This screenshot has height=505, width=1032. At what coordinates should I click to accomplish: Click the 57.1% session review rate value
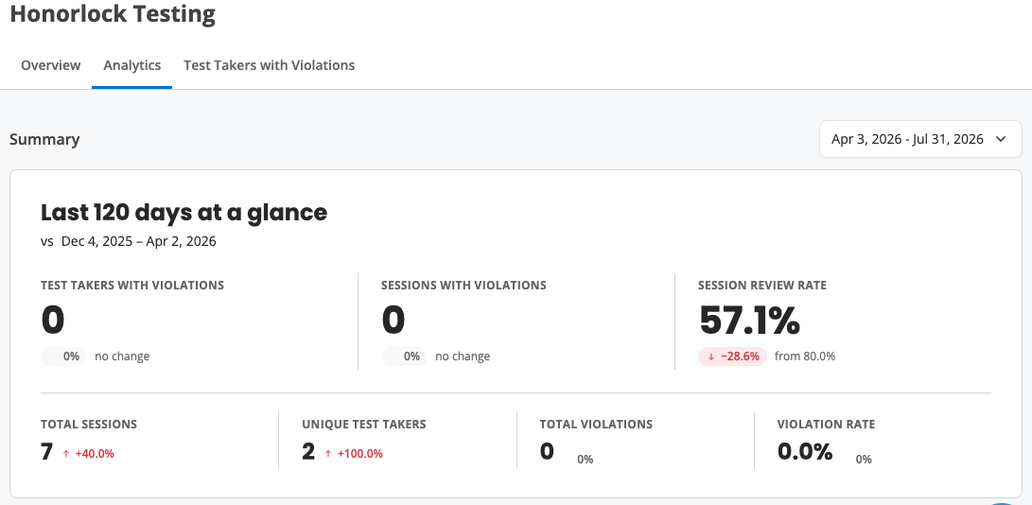[749, 321]
